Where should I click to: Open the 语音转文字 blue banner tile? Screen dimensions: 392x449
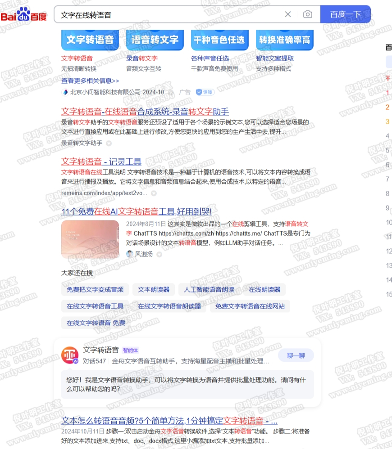point(155,40)
